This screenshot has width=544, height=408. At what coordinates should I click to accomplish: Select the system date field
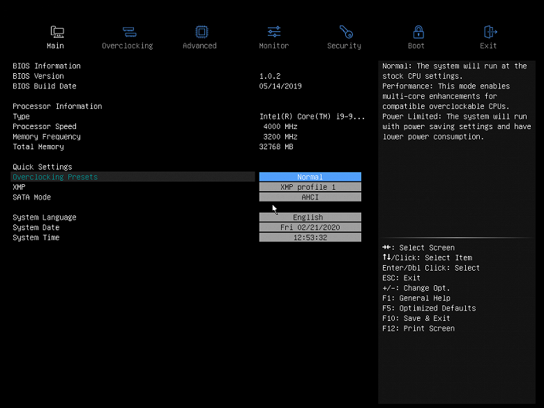[x=310, y=227]
